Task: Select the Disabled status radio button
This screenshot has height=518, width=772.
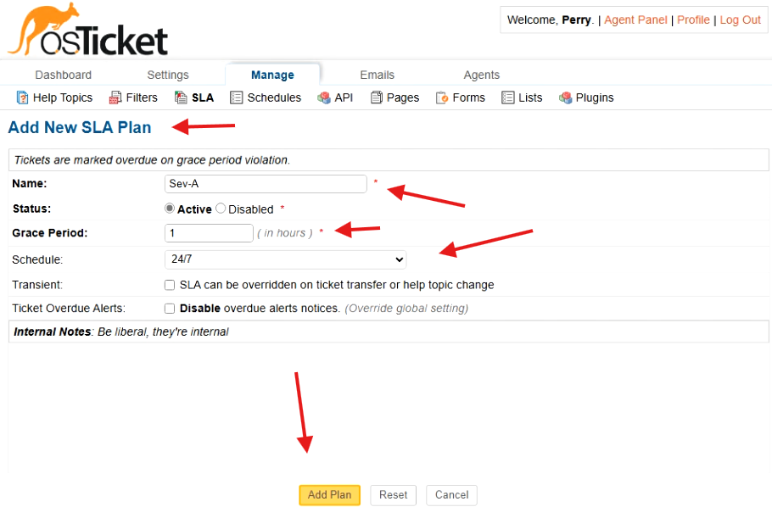Action: click(221, 209)
